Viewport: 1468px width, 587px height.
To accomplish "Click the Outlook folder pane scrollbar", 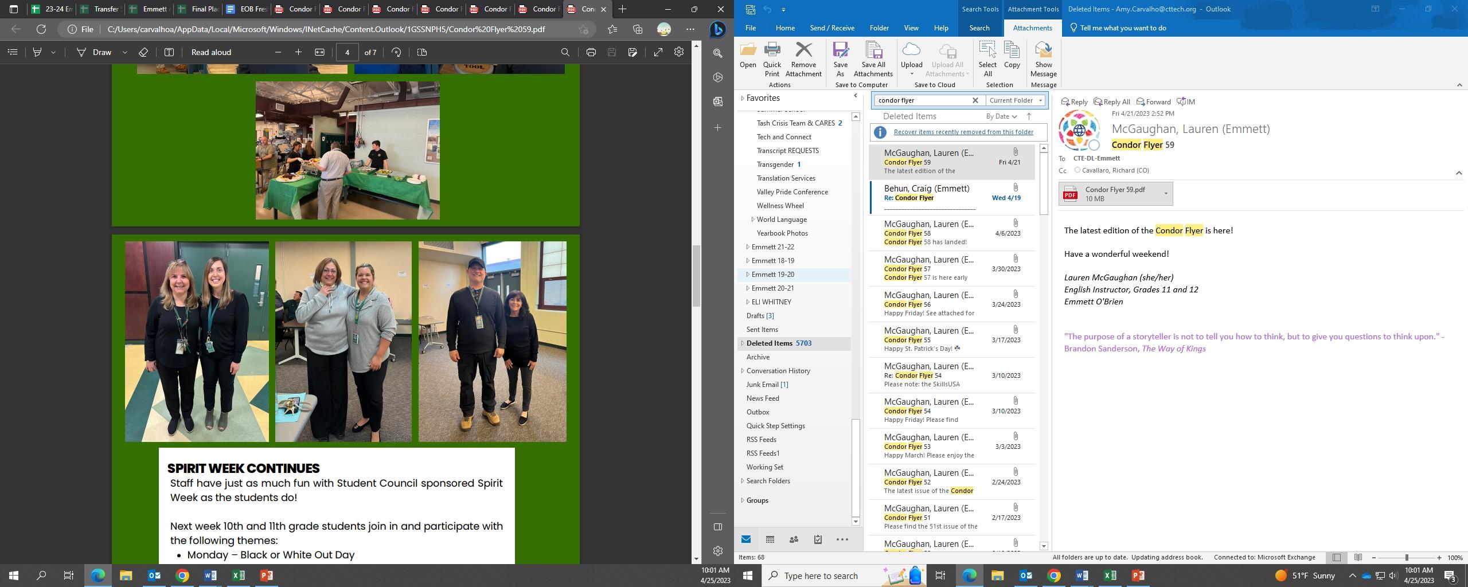I will click(x=856, y=467).
